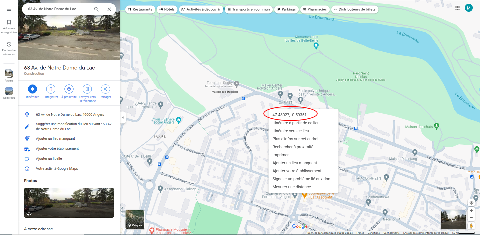Click the my location target button
Image resolution: width=480 pixels, height=235 pixels.
pyautogui.click(x=471, y=203)
